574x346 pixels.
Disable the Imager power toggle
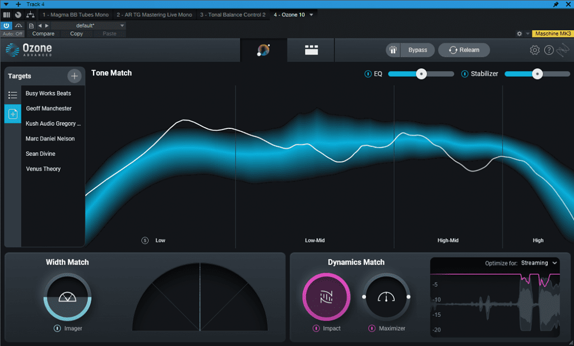(57, 329)
